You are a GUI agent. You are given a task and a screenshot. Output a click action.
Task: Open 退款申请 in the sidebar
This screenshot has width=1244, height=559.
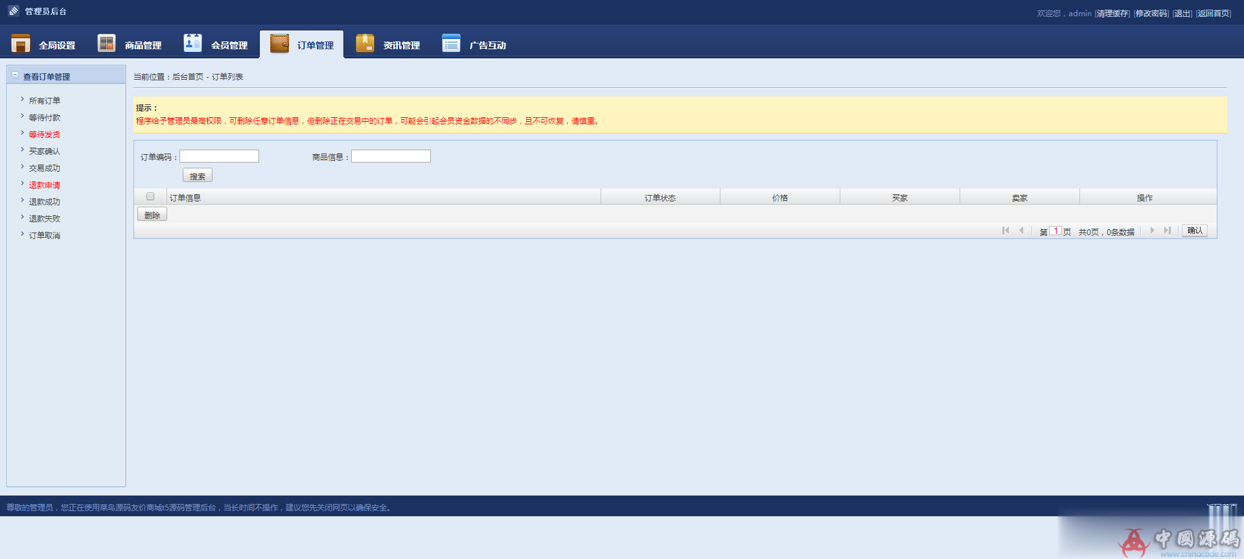point(44,185)
